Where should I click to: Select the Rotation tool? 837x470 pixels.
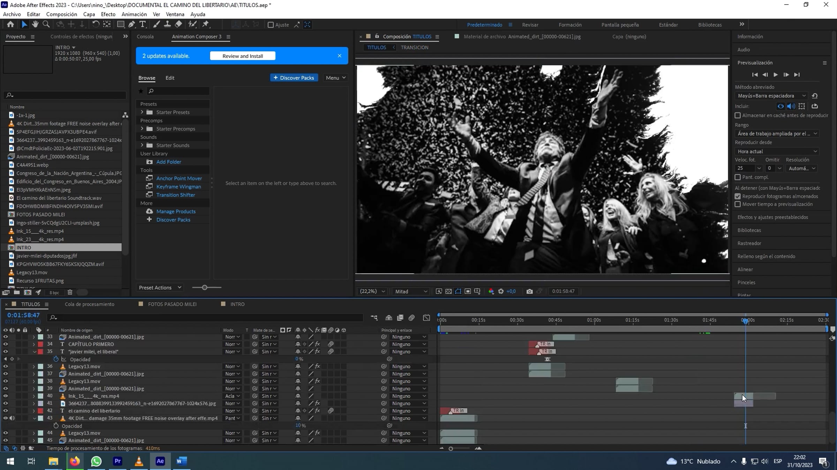[96, 24]
